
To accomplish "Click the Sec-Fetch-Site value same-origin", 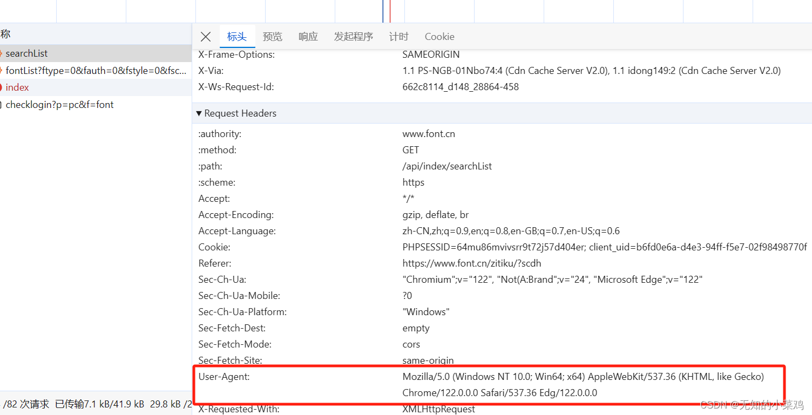I will [428, 360].
